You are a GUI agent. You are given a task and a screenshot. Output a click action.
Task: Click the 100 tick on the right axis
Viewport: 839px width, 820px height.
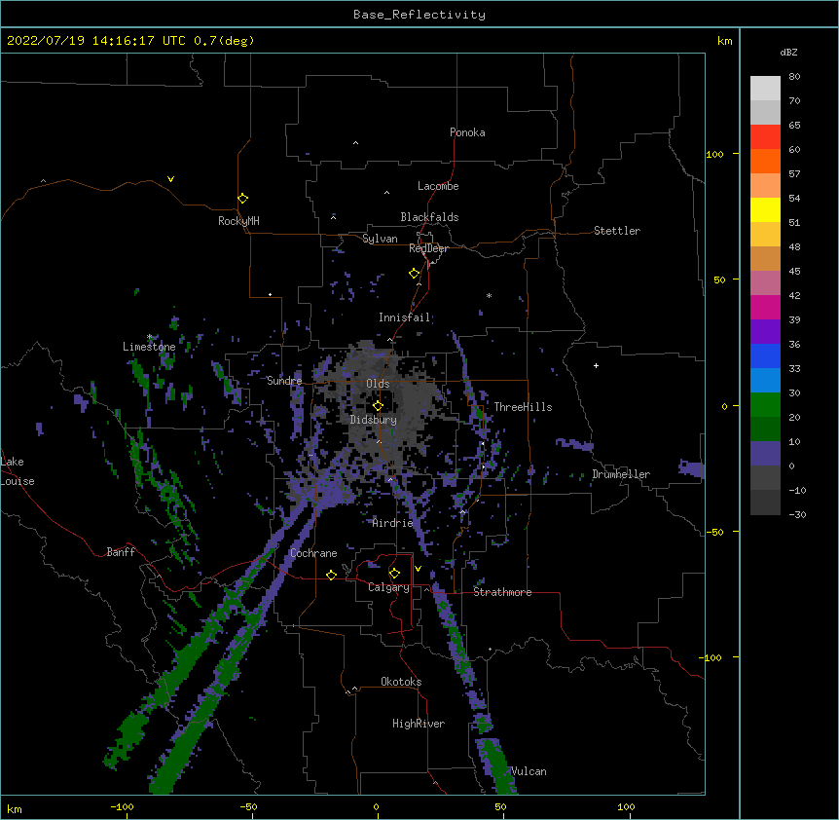click(x=714, y=155)
